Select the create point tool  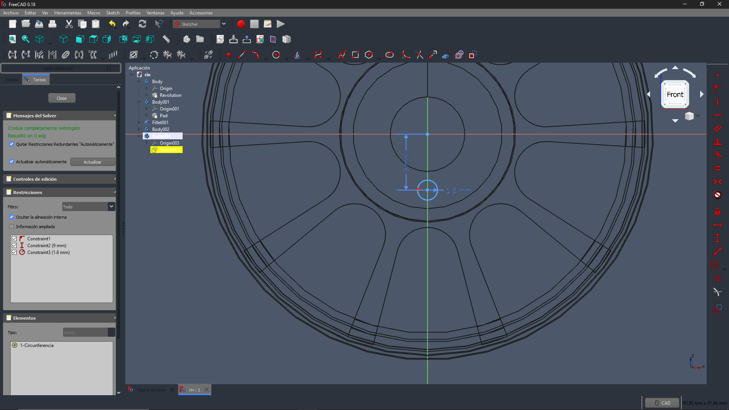(x=228, y=55)
